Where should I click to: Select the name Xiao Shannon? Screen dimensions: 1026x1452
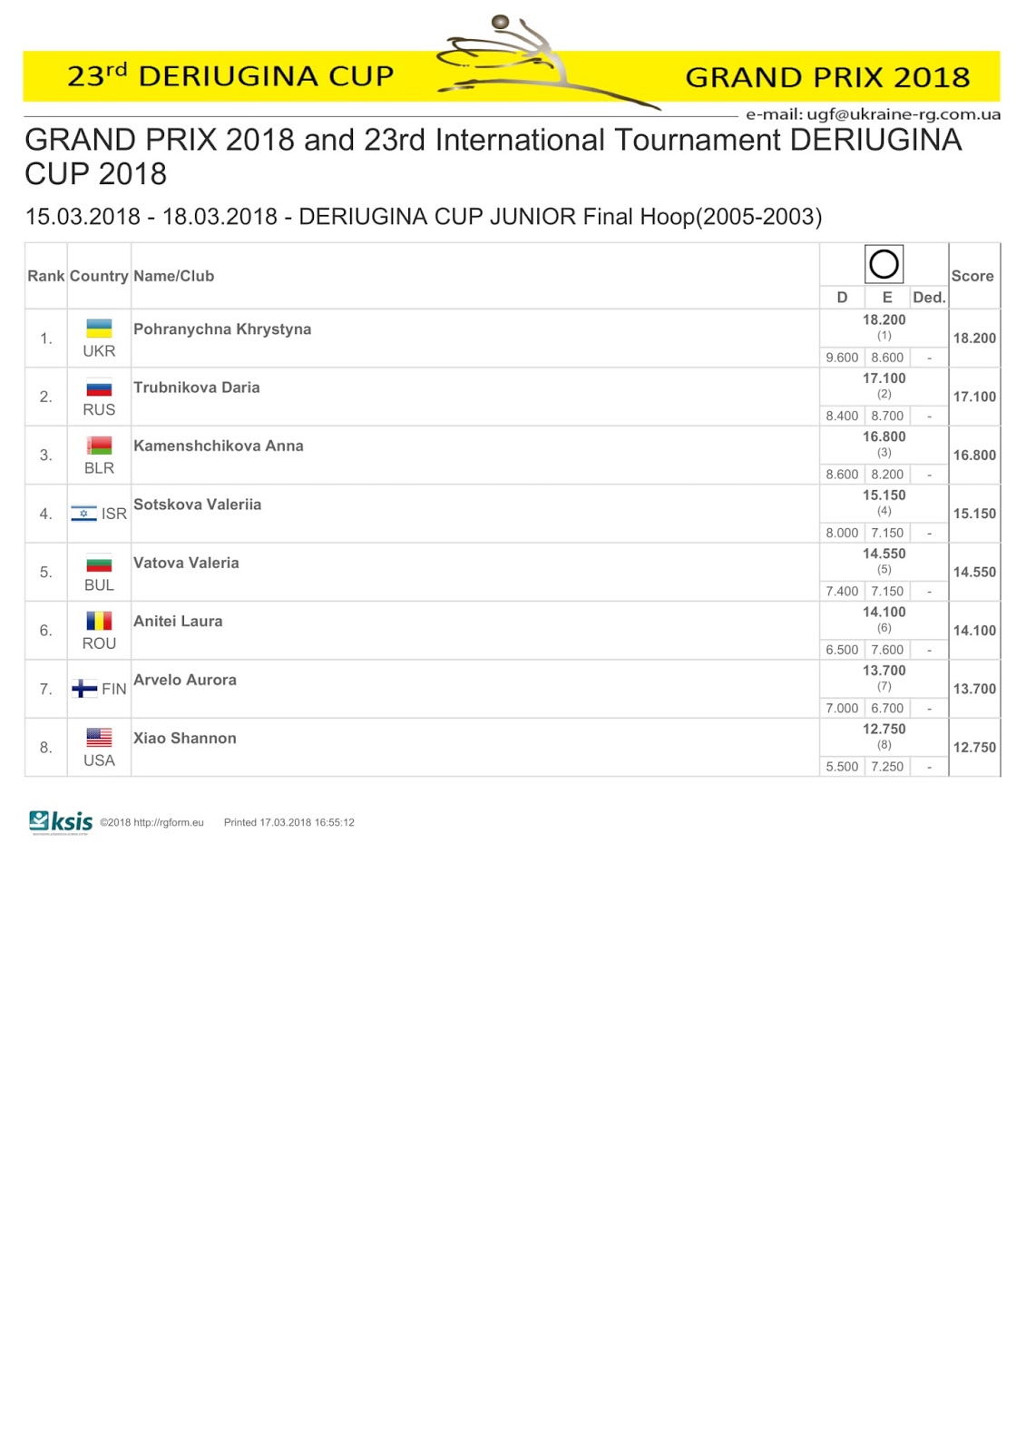pos(185,739)
